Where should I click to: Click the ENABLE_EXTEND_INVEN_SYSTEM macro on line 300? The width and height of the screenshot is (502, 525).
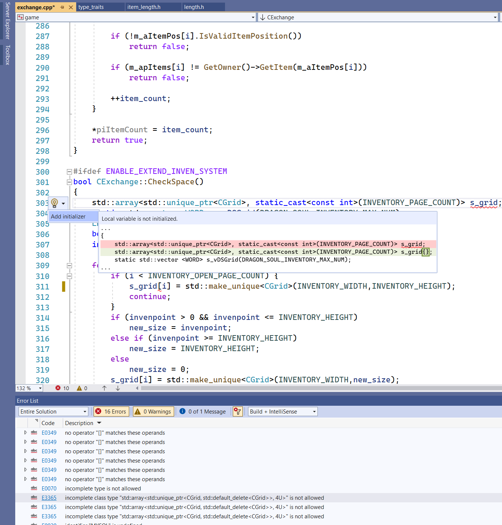pyautogui.click(x=166, y=171)
